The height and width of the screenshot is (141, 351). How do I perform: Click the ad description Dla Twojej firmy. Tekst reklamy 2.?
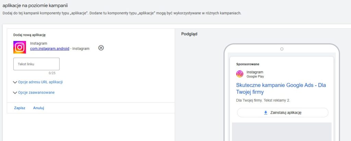263,100
